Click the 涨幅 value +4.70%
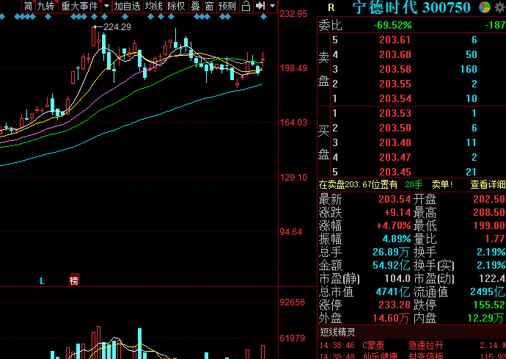Image resolution: width=506 pixels, height=359 pixels. click(x=394, y=225)
